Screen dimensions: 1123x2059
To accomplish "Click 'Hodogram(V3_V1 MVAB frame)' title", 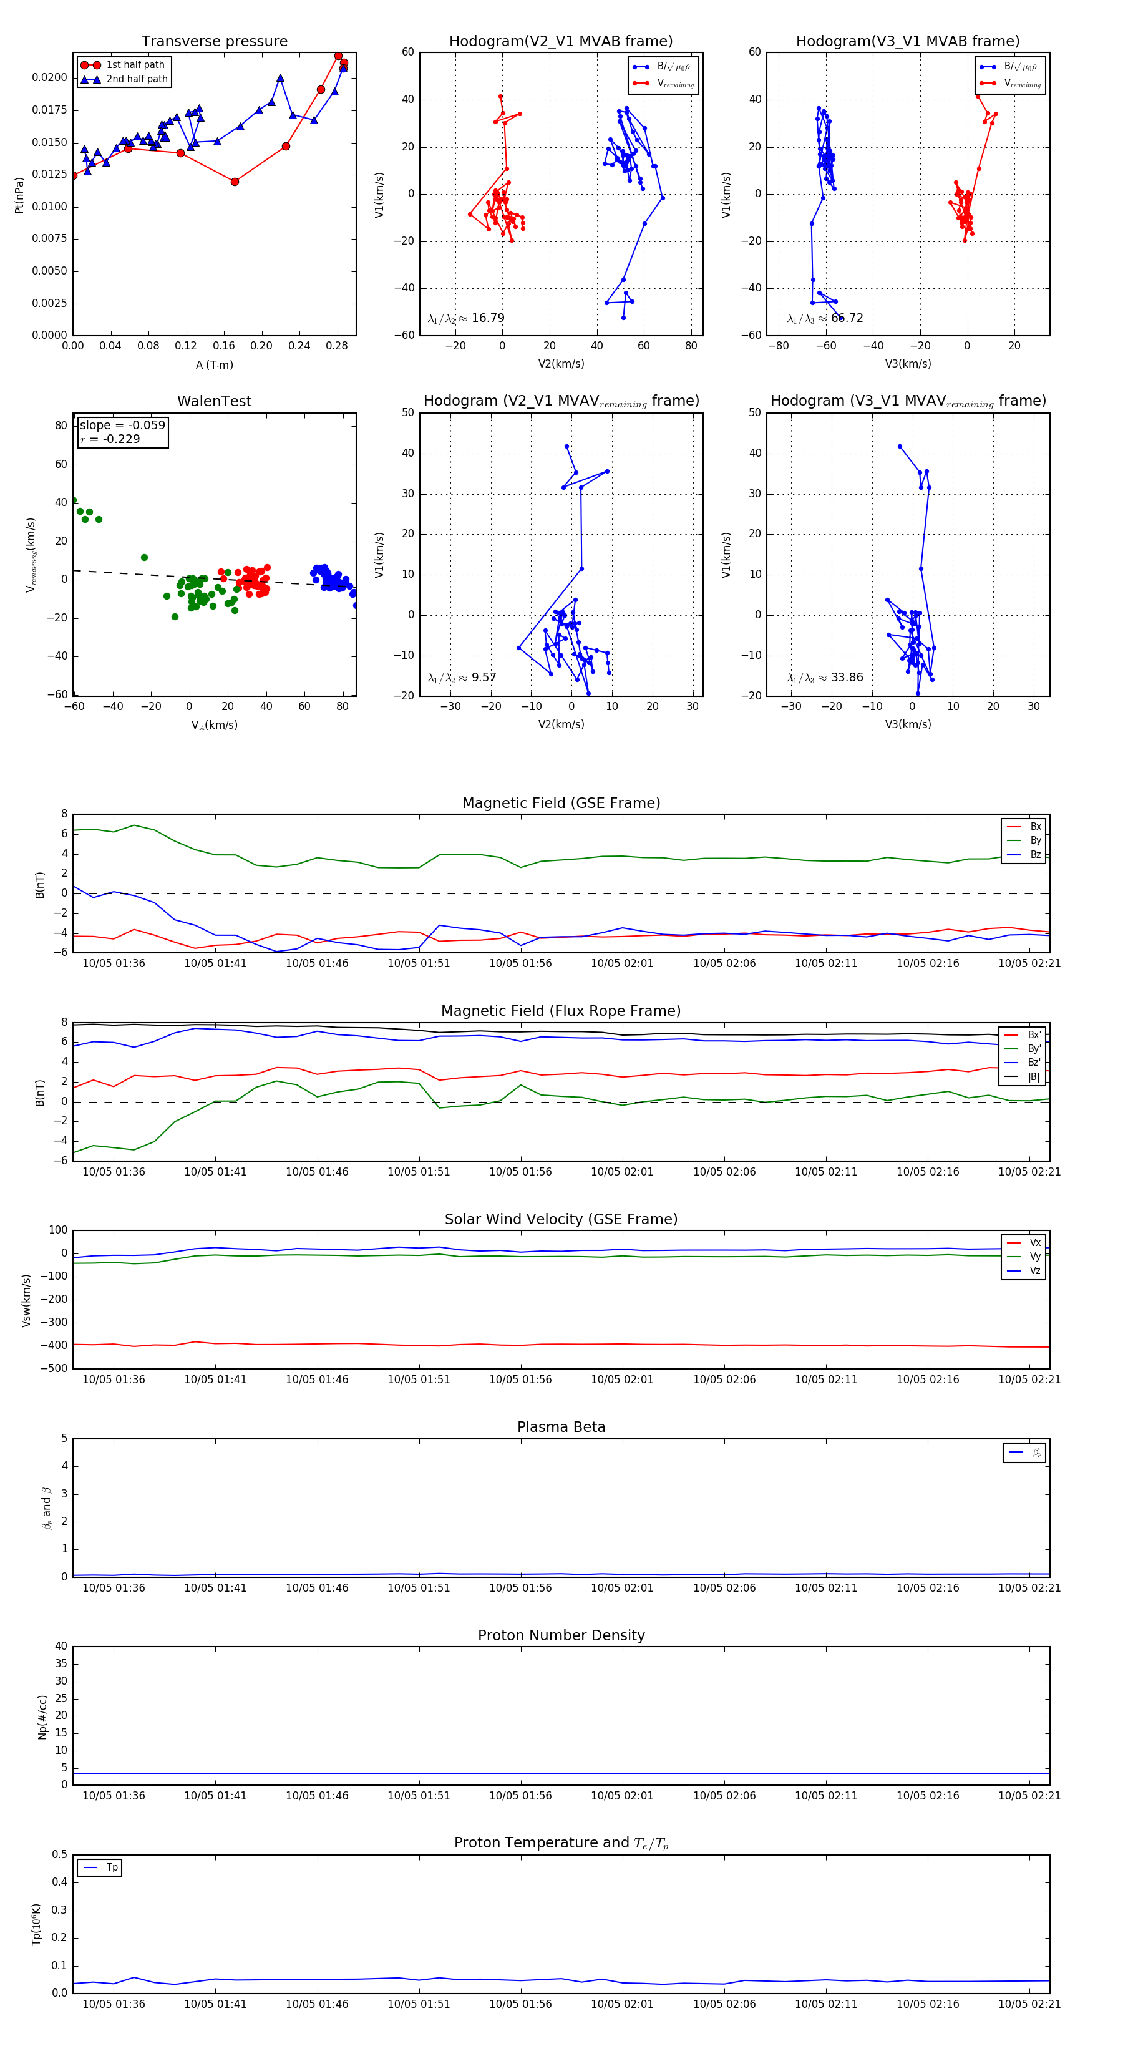I will pos(908,42).
